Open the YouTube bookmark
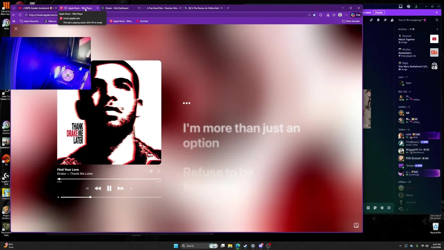This screenshot has height=250, width=444. 142,21
